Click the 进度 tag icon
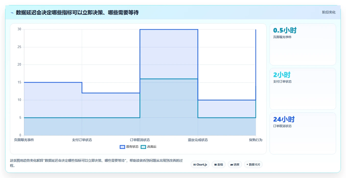Viewport: 346px width, 178px height. [x=232, y=165]
